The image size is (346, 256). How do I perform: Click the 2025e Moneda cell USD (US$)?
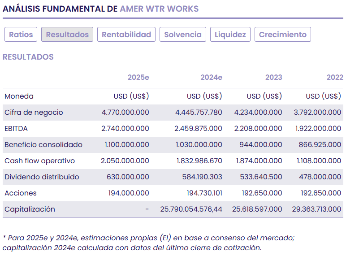point(131,96)
